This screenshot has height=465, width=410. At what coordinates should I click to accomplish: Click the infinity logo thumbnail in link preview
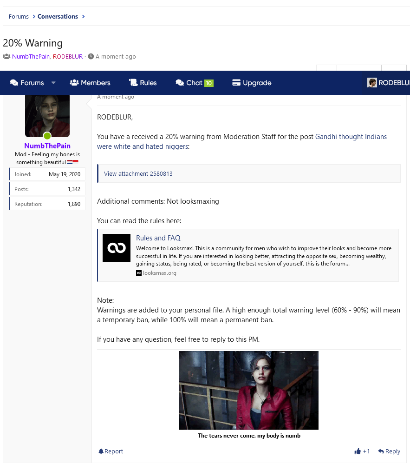click(117, 248)
